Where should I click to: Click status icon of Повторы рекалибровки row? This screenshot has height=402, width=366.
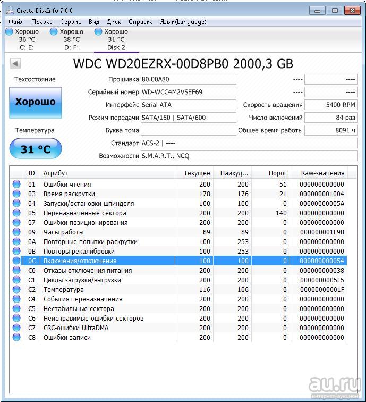pos(16,251)
